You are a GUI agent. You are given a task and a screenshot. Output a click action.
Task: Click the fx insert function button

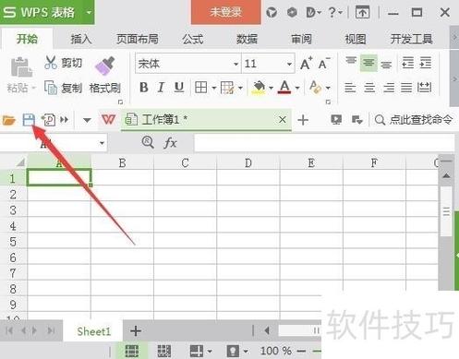point(171,143)
